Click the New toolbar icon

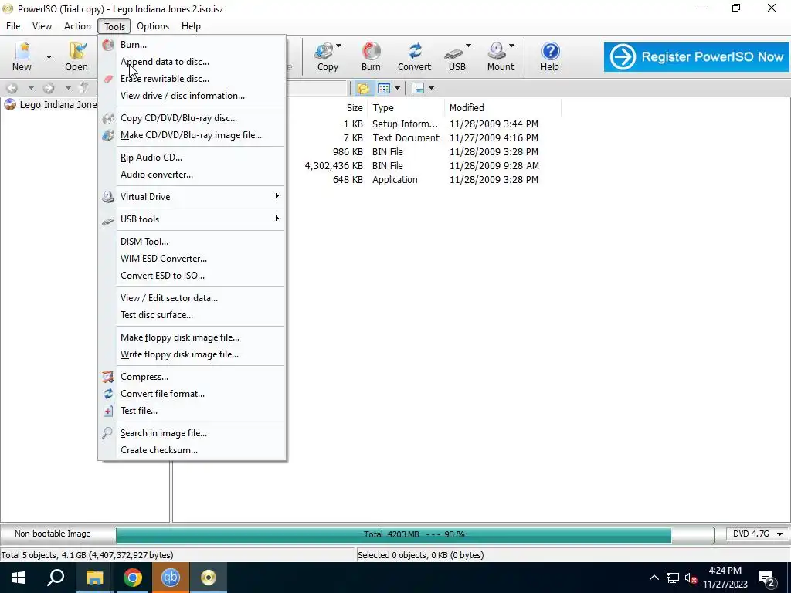click(22, 56)
